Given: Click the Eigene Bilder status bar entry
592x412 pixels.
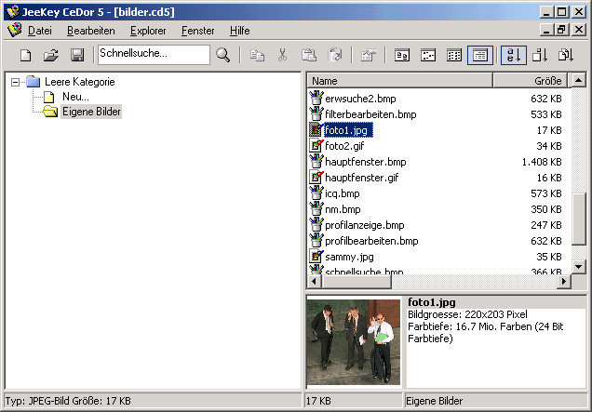Looking at the screenshot, I should click(x=434, y=401).
